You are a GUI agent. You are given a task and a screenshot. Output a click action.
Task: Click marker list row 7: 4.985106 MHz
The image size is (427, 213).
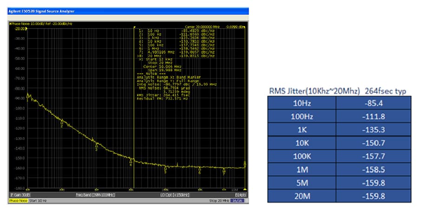pyautogui.click(x=177, y=52)
